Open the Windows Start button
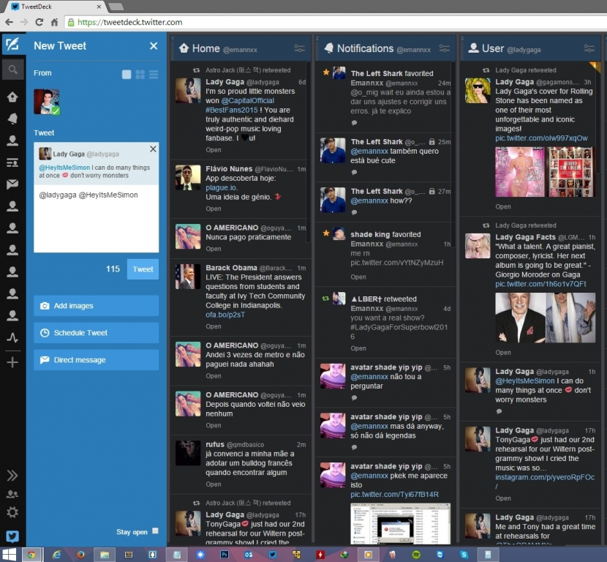 click(x=10, y=555)
